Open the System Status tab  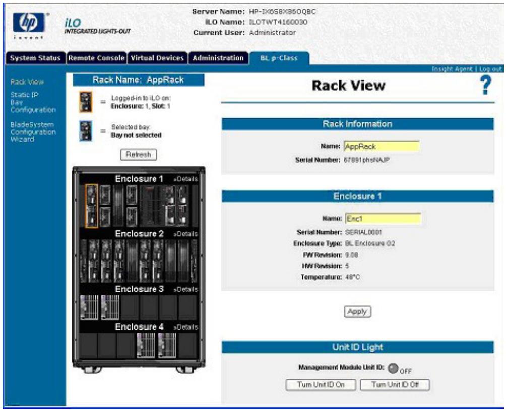[x=35, y=58]
